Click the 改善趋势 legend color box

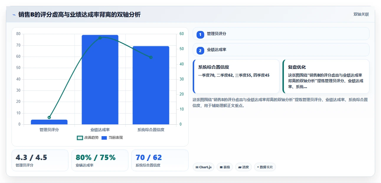pyautogui.click(x=80, y=138)
